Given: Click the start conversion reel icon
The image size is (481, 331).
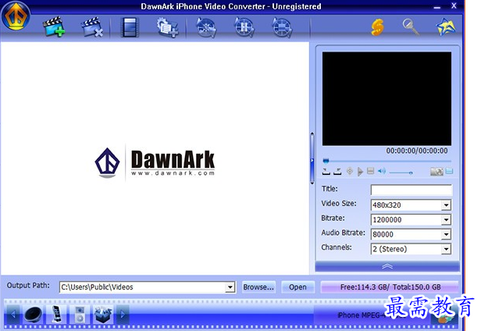Looking at the screenshot, I should point(206,27).
